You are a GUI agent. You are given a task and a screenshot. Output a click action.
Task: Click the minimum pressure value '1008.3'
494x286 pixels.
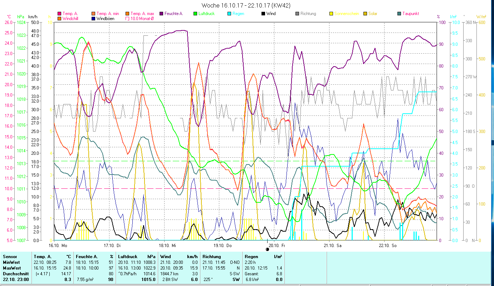[x=150, y=262]
